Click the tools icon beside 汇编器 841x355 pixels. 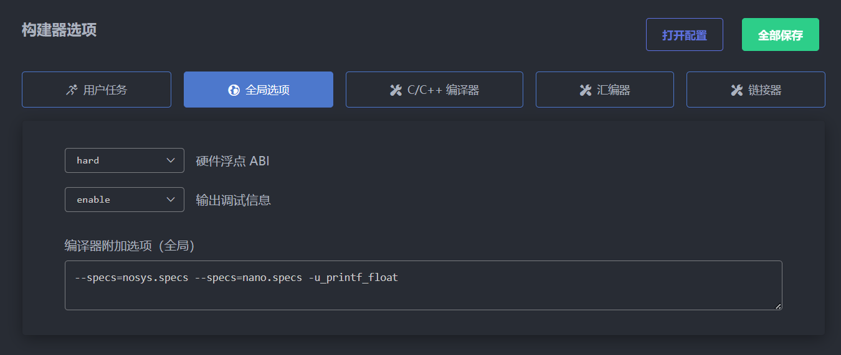coord(585,90)
